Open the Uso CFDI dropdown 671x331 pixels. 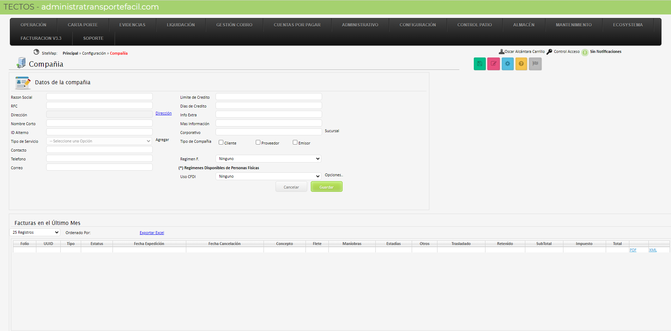268,176
